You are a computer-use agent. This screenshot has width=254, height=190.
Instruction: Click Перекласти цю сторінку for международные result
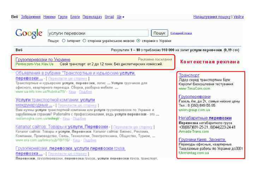pos(77,106)
